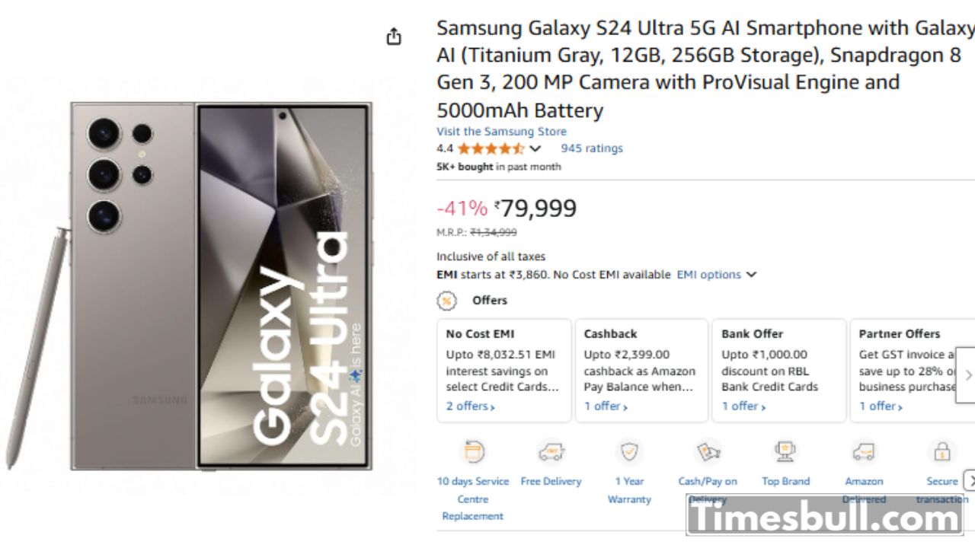Click the Free Delivery truck icon
This screenshot has height=548, width=975.
(x=551, y=452)
